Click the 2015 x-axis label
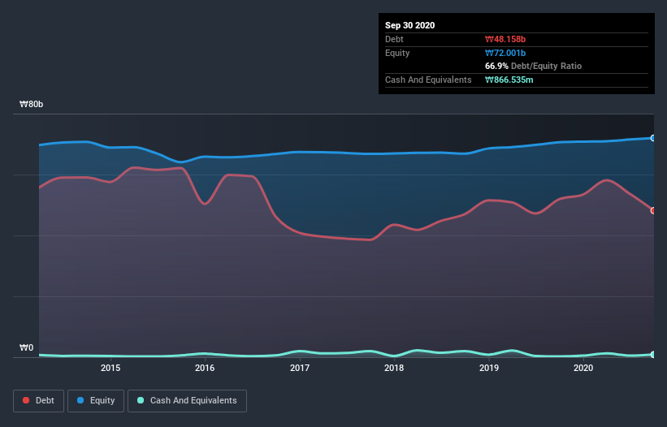The width and height of the screenshot is (667, 427). point(110,368)
